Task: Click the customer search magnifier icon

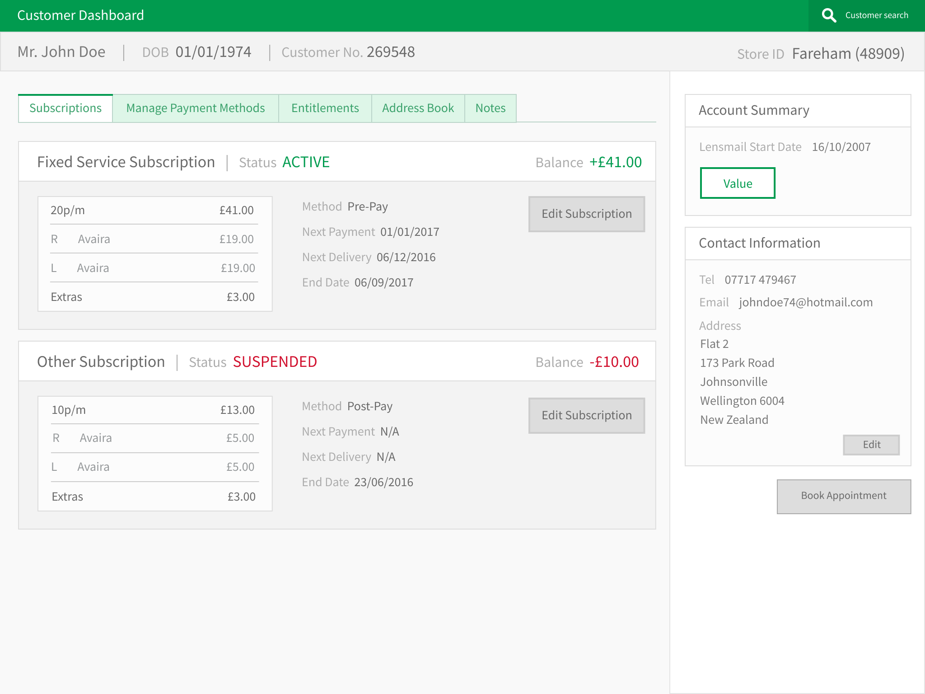Action: click(829, 15)
